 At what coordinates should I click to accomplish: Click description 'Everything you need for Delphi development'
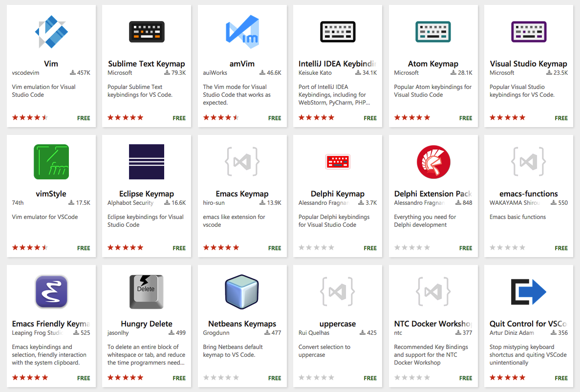pyautogui.click(x=425, y=221)
